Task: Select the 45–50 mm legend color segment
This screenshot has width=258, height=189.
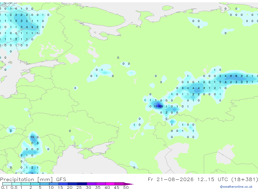Action: click(x=120, y=184)
